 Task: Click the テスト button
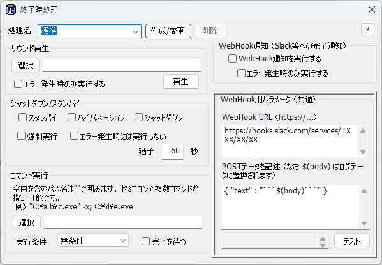click(x=352, y=241)
